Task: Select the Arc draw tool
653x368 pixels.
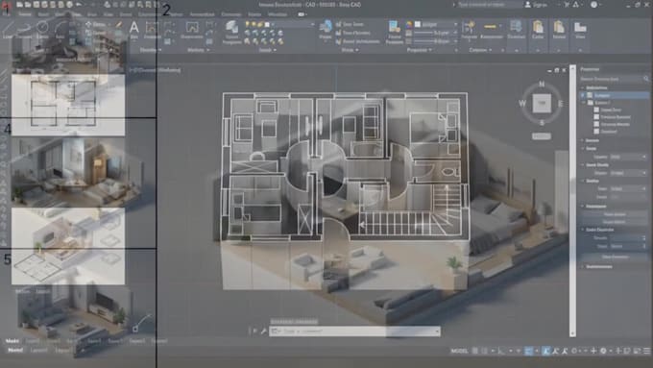Action: pos(60,30)
